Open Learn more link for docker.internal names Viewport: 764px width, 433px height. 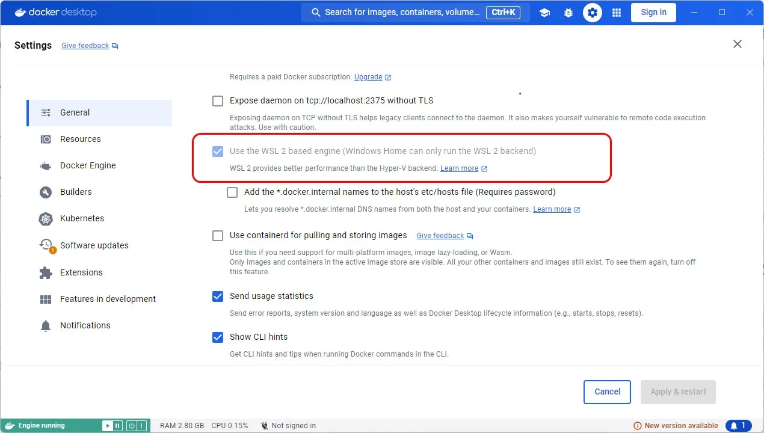point(552,209)
